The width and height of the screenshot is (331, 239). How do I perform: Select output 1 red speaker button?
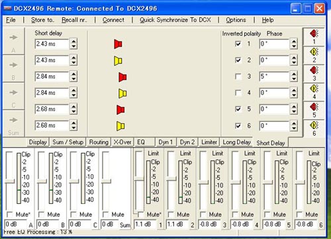tap(314, 36)
